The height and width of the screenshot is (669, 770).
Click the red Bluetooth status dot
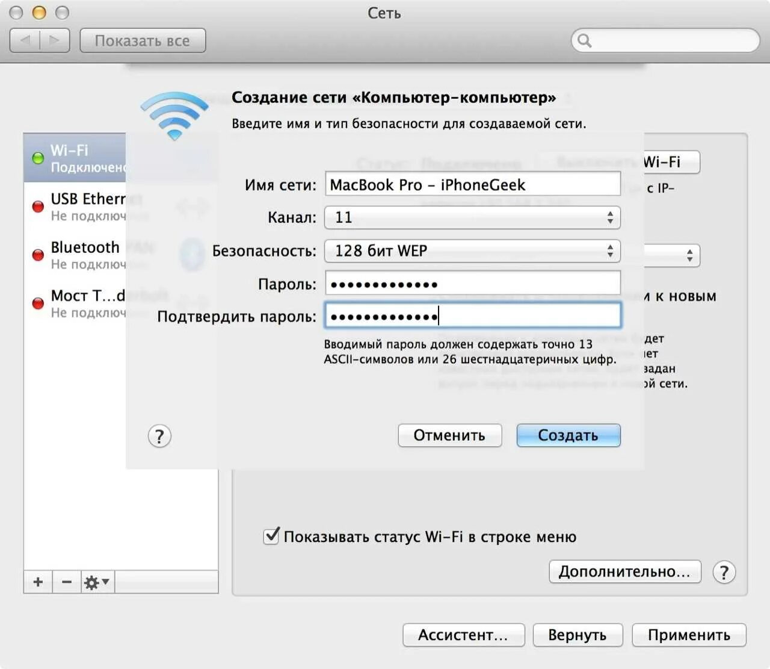(38, 255)
